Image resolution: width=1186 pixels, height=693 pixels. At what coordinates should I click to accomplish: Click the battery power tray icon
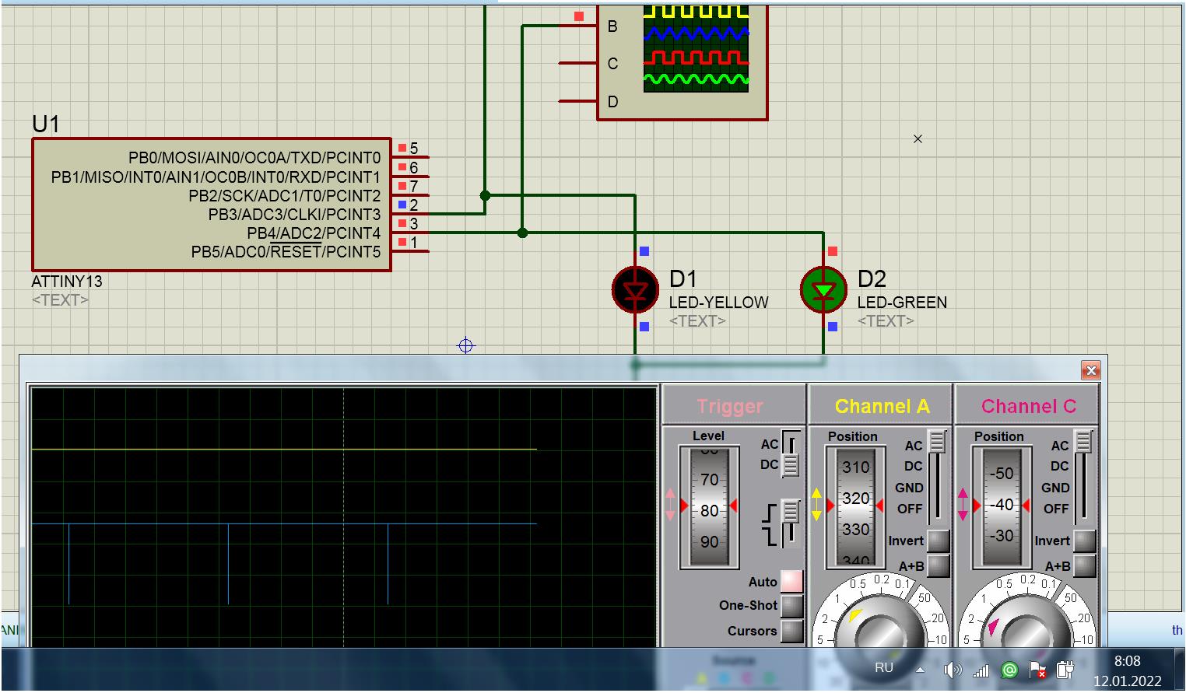(x=1064, y=670)
